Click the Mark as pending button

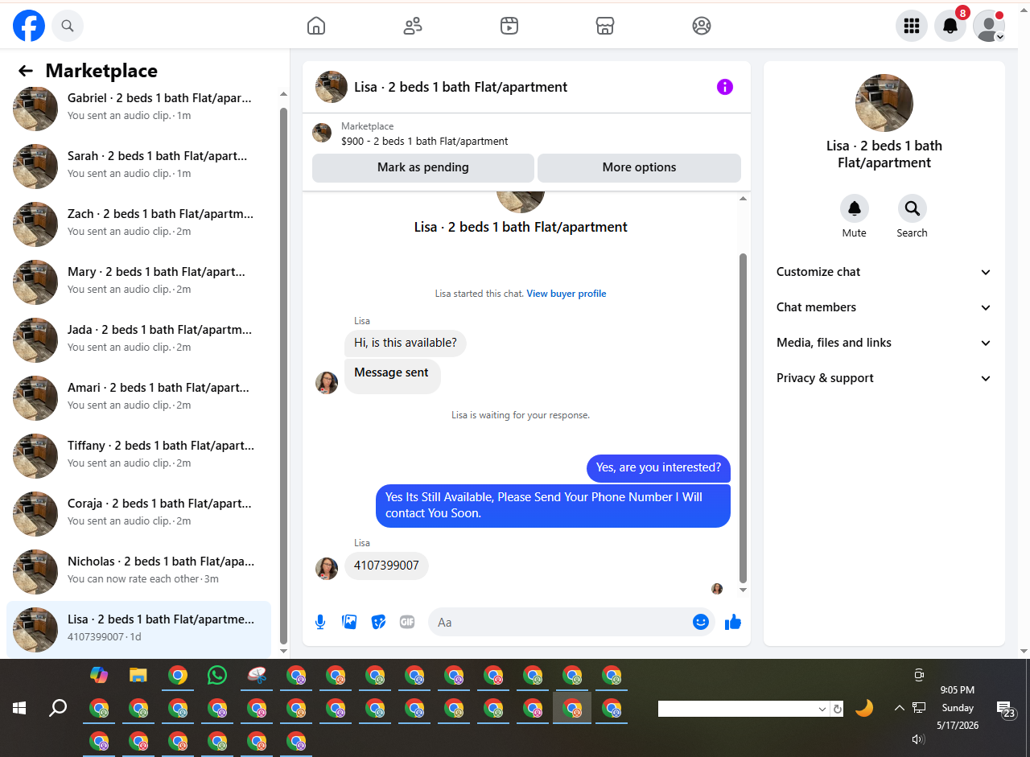(x=423, y=167)
